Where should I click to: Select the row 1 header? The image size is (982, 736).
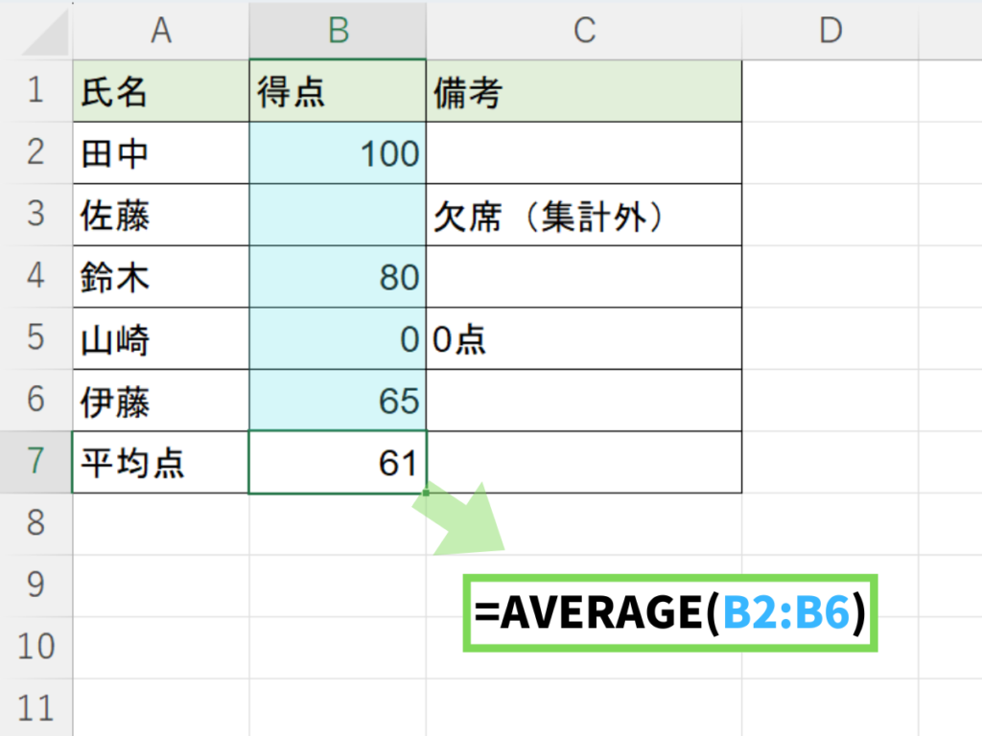coord(35,91)
